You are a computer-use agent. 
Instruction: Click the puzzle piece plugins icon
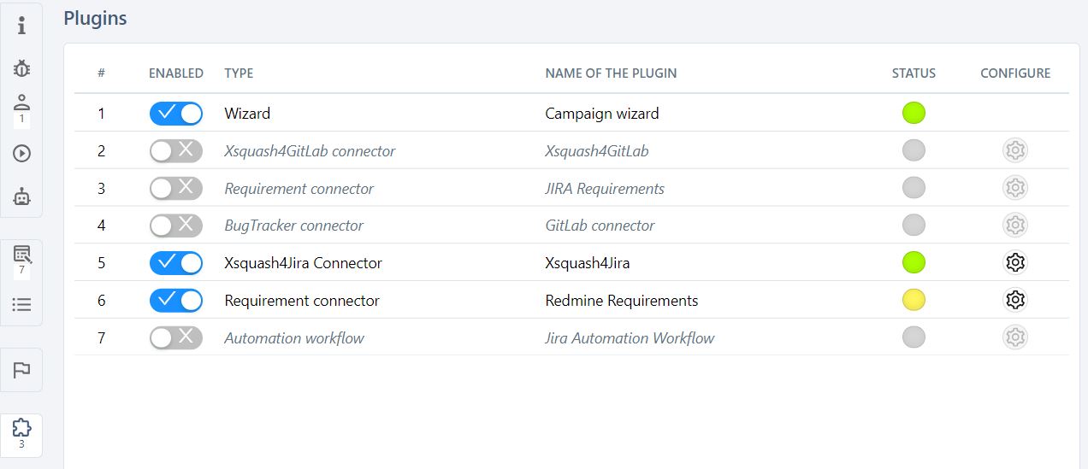[x=21, y=429]
